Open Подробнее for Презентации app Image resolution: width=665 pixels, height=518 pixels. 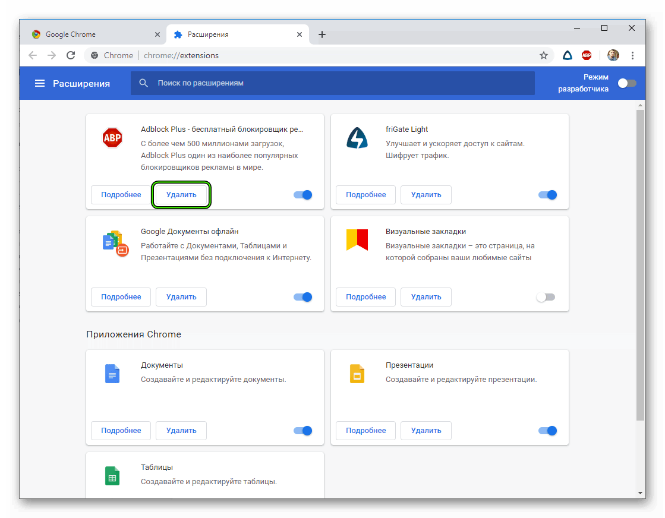pos(365,431)
